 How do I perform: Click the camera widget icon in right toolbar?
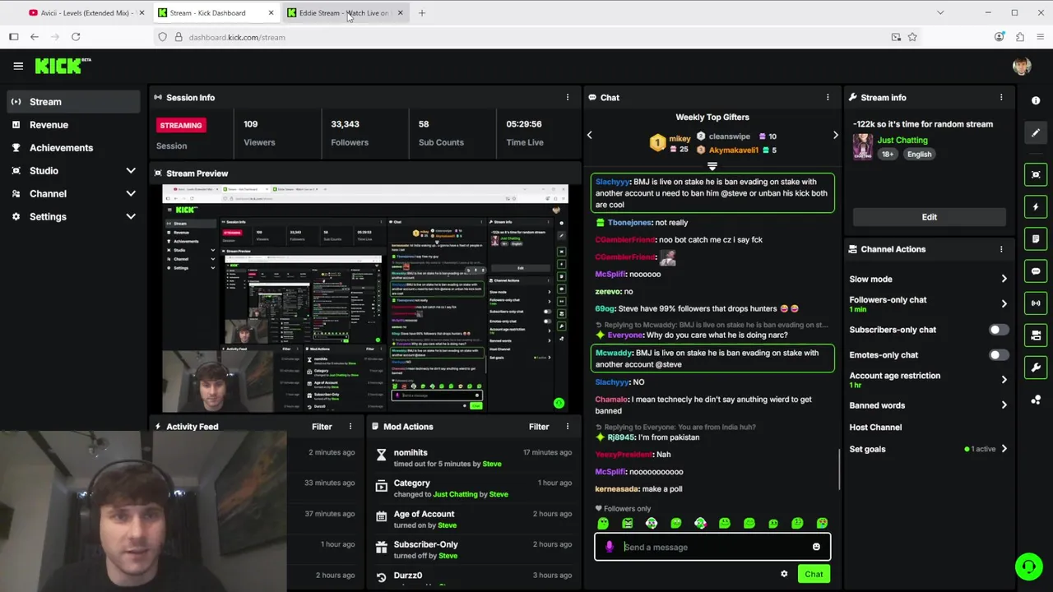[x=1036, y=335]
